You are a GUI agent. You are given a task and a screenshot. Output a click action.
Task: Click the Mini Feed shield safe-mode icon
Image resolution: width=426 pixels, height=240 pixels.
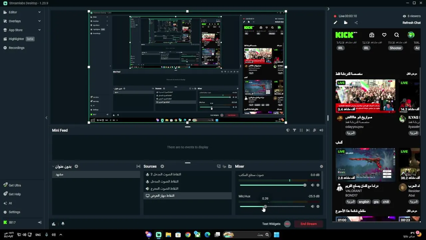(288, 130)
